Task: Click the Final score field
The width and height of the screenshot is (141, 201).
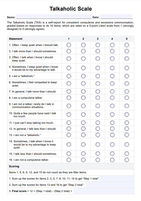Action: click(104, 191)
